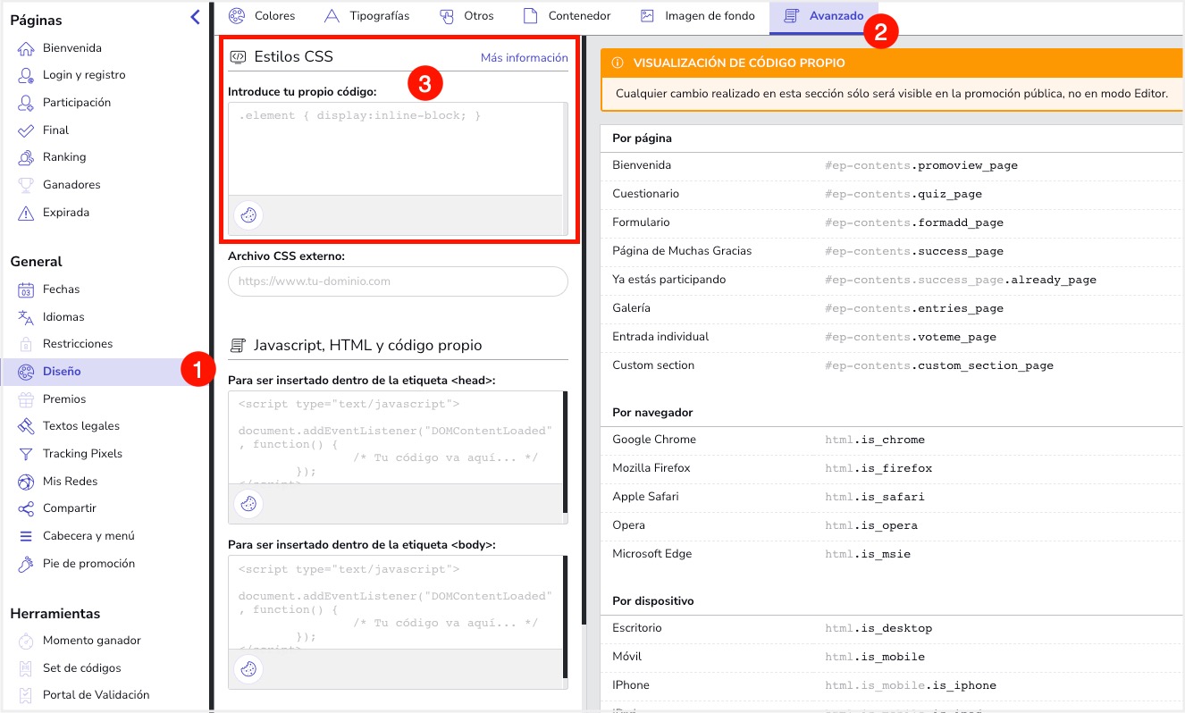The width and height of the screenshot is (1185, 713).
Task: Click the Ganadores trophy icon
Action: pyautogui.click(x=26, y=185)
